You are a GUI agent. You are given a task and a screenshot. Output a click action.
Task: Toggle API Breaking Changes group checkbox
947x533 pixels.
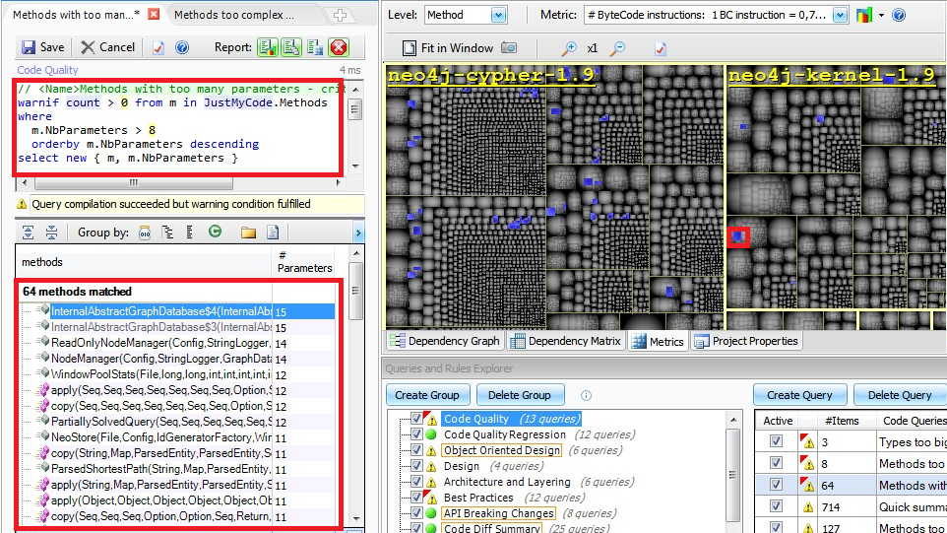416,512
